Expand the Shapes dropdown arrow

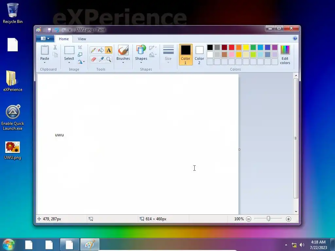coord(141,62)
